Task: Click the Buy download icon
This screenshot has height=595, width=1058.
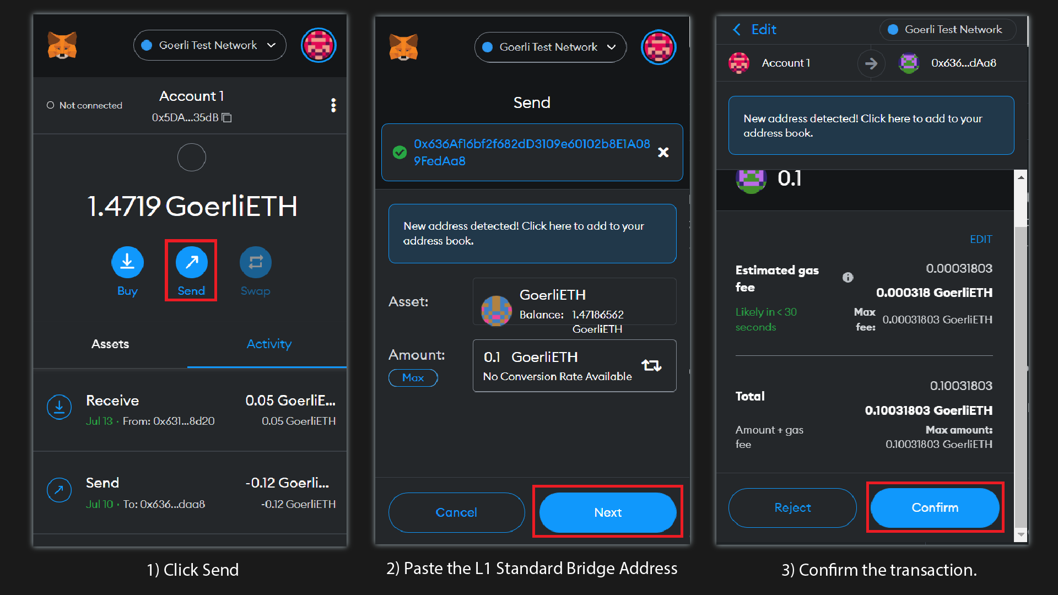Action: click(x=127, y=262)
